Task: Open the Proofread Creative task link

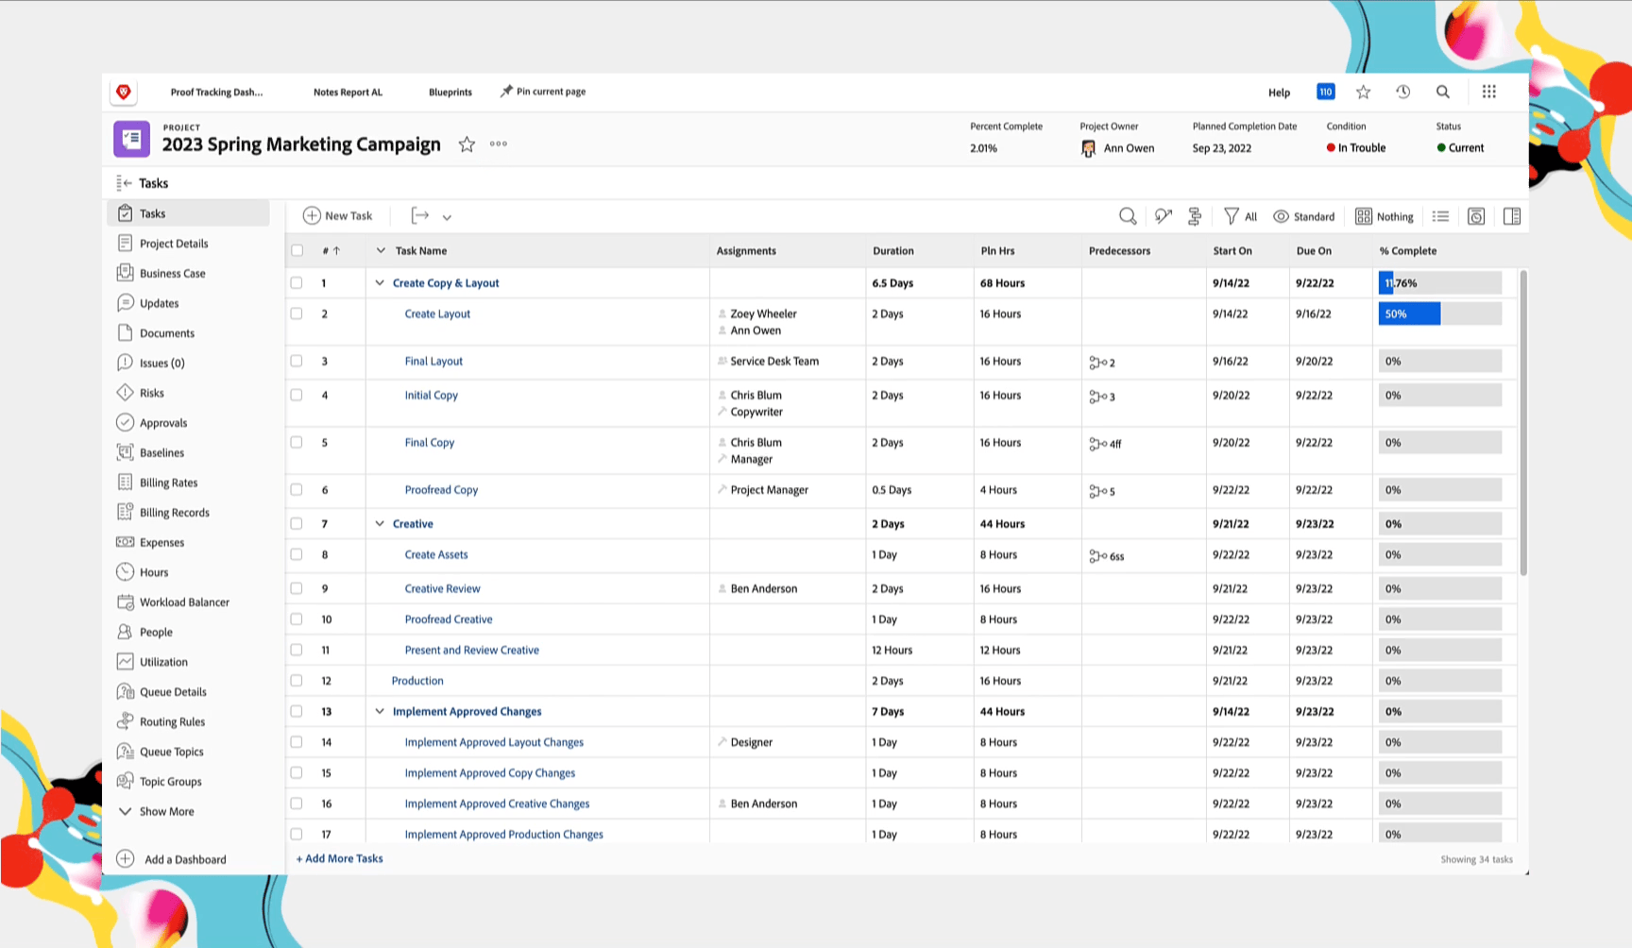Action: click(x=449, y=619)
